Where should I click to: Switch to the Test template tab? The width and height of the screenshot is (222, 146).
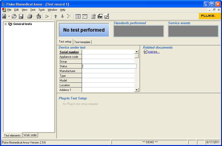(82, 42)
